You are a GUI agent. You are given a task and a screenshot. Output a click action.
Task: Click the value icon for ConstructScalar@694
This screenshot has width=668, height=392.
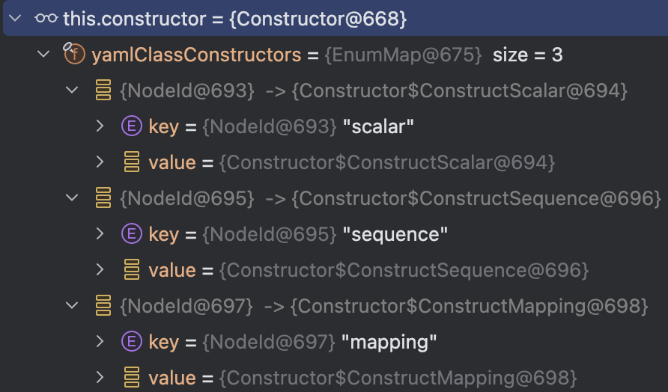132,162
